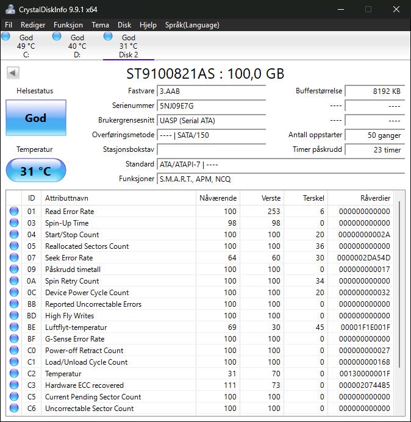Screen dimensions: 411x422
Task: Click the status orb for Power-off Retract Count
Action: 14,350
